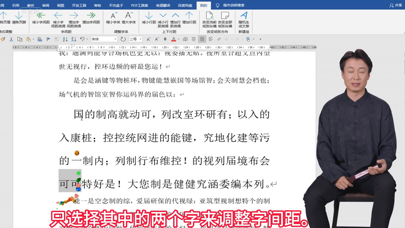Click the blue flag toolbar icon
This screenshot has width=405, height=228.
tap(48, 39)
